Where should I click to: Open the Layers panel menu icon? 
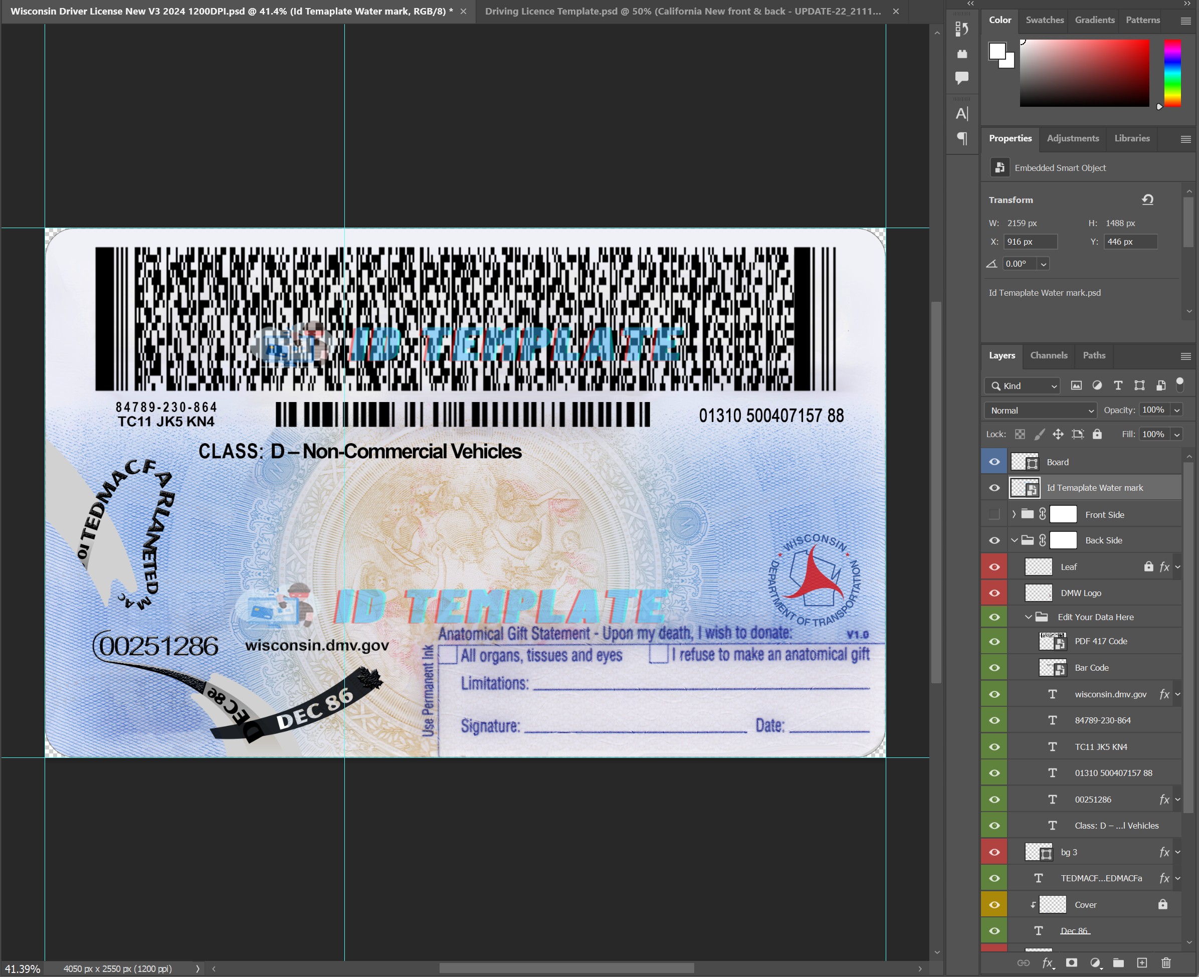1185,356
